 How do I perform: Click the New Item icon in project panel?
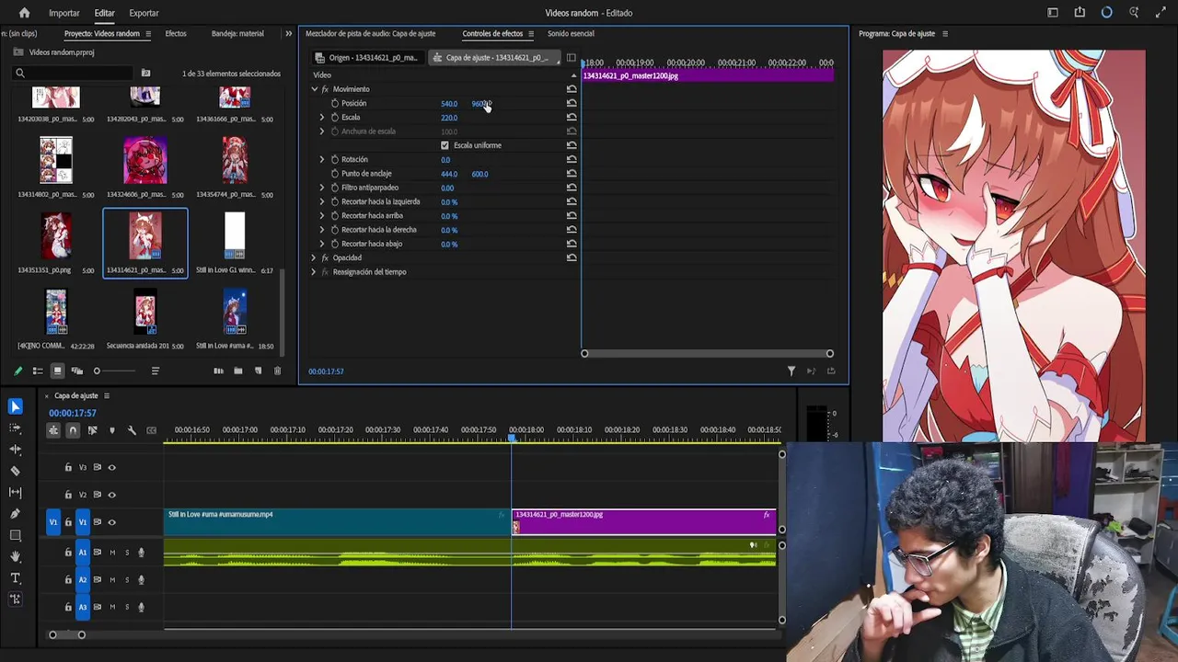(258, 371)
